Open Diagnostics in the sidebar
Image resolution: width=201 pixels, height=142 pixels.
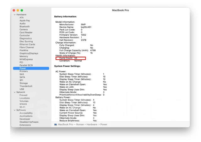pos(26,38)
